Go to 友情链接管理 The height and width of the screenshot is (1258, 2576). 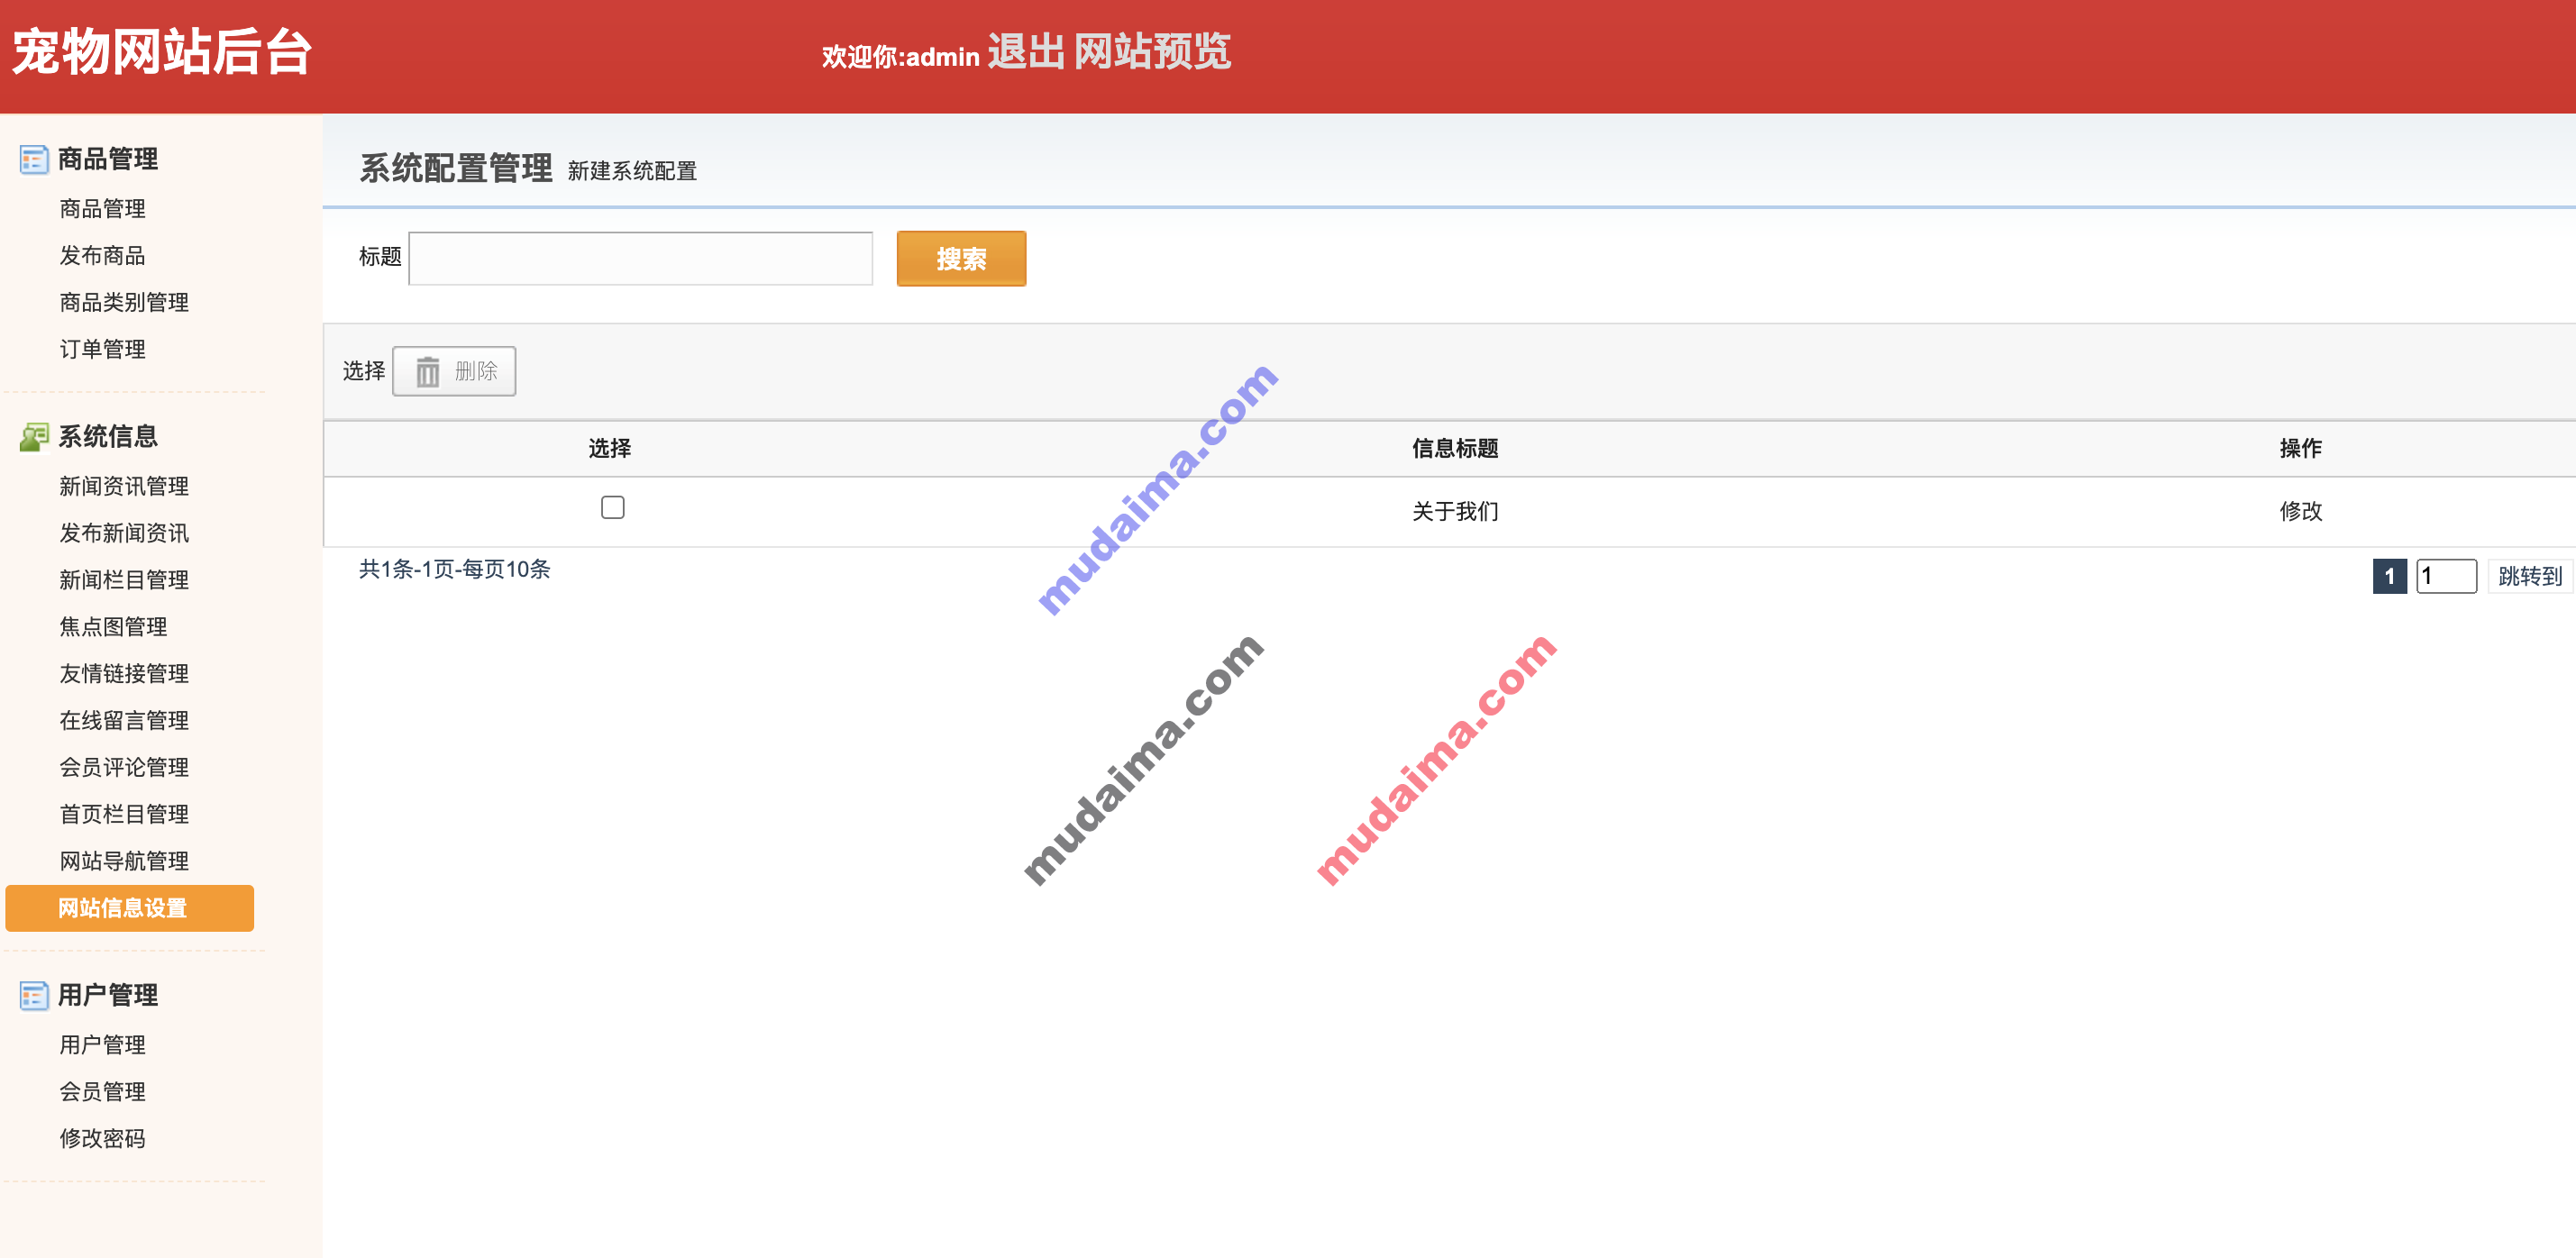[124, 674]
